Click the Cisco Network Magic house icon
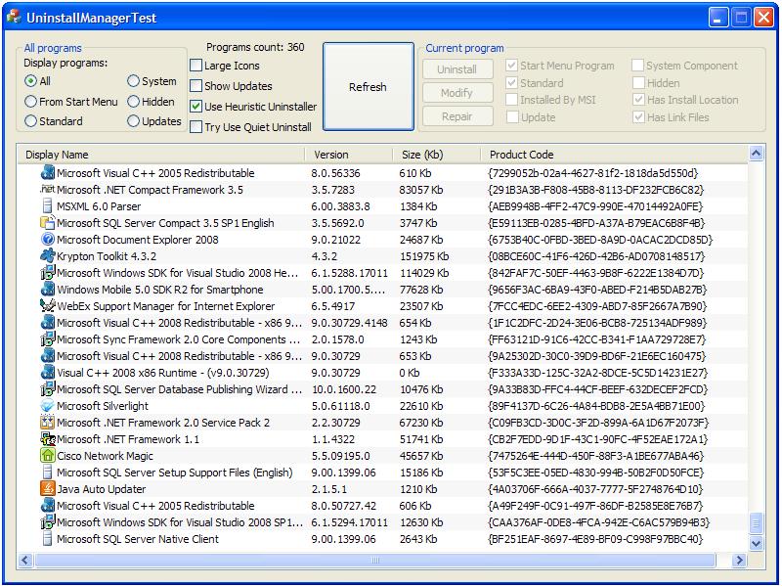 (47, 456)
